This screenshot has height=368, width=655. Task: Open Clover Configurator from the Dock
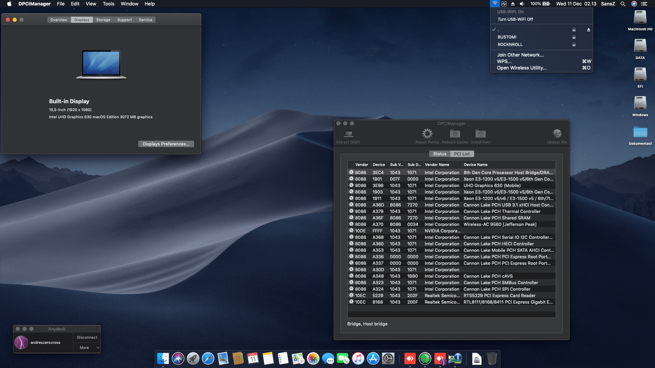click(x=425, y=358)
